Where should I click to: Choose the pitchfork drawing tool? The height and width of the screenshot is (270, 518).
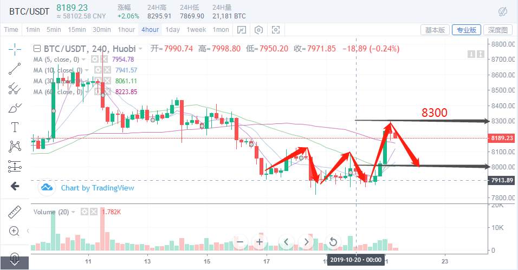click(x=15, y=88)
